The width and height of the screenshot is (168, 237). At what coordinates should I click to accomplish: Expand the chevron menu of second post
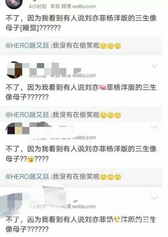pos(154,66)
